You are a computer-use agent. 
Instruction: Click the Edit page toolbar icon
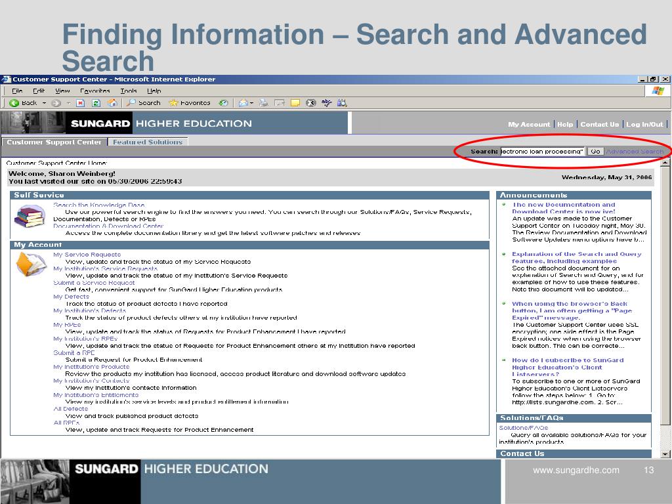point(280,103)
